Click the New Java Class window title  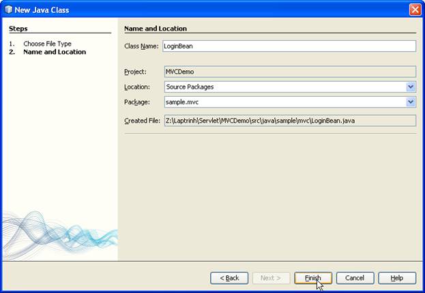(42, 10)
